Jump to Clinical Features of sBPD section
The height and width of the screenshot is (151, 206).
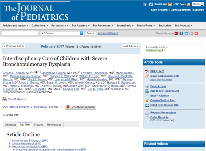27,144
